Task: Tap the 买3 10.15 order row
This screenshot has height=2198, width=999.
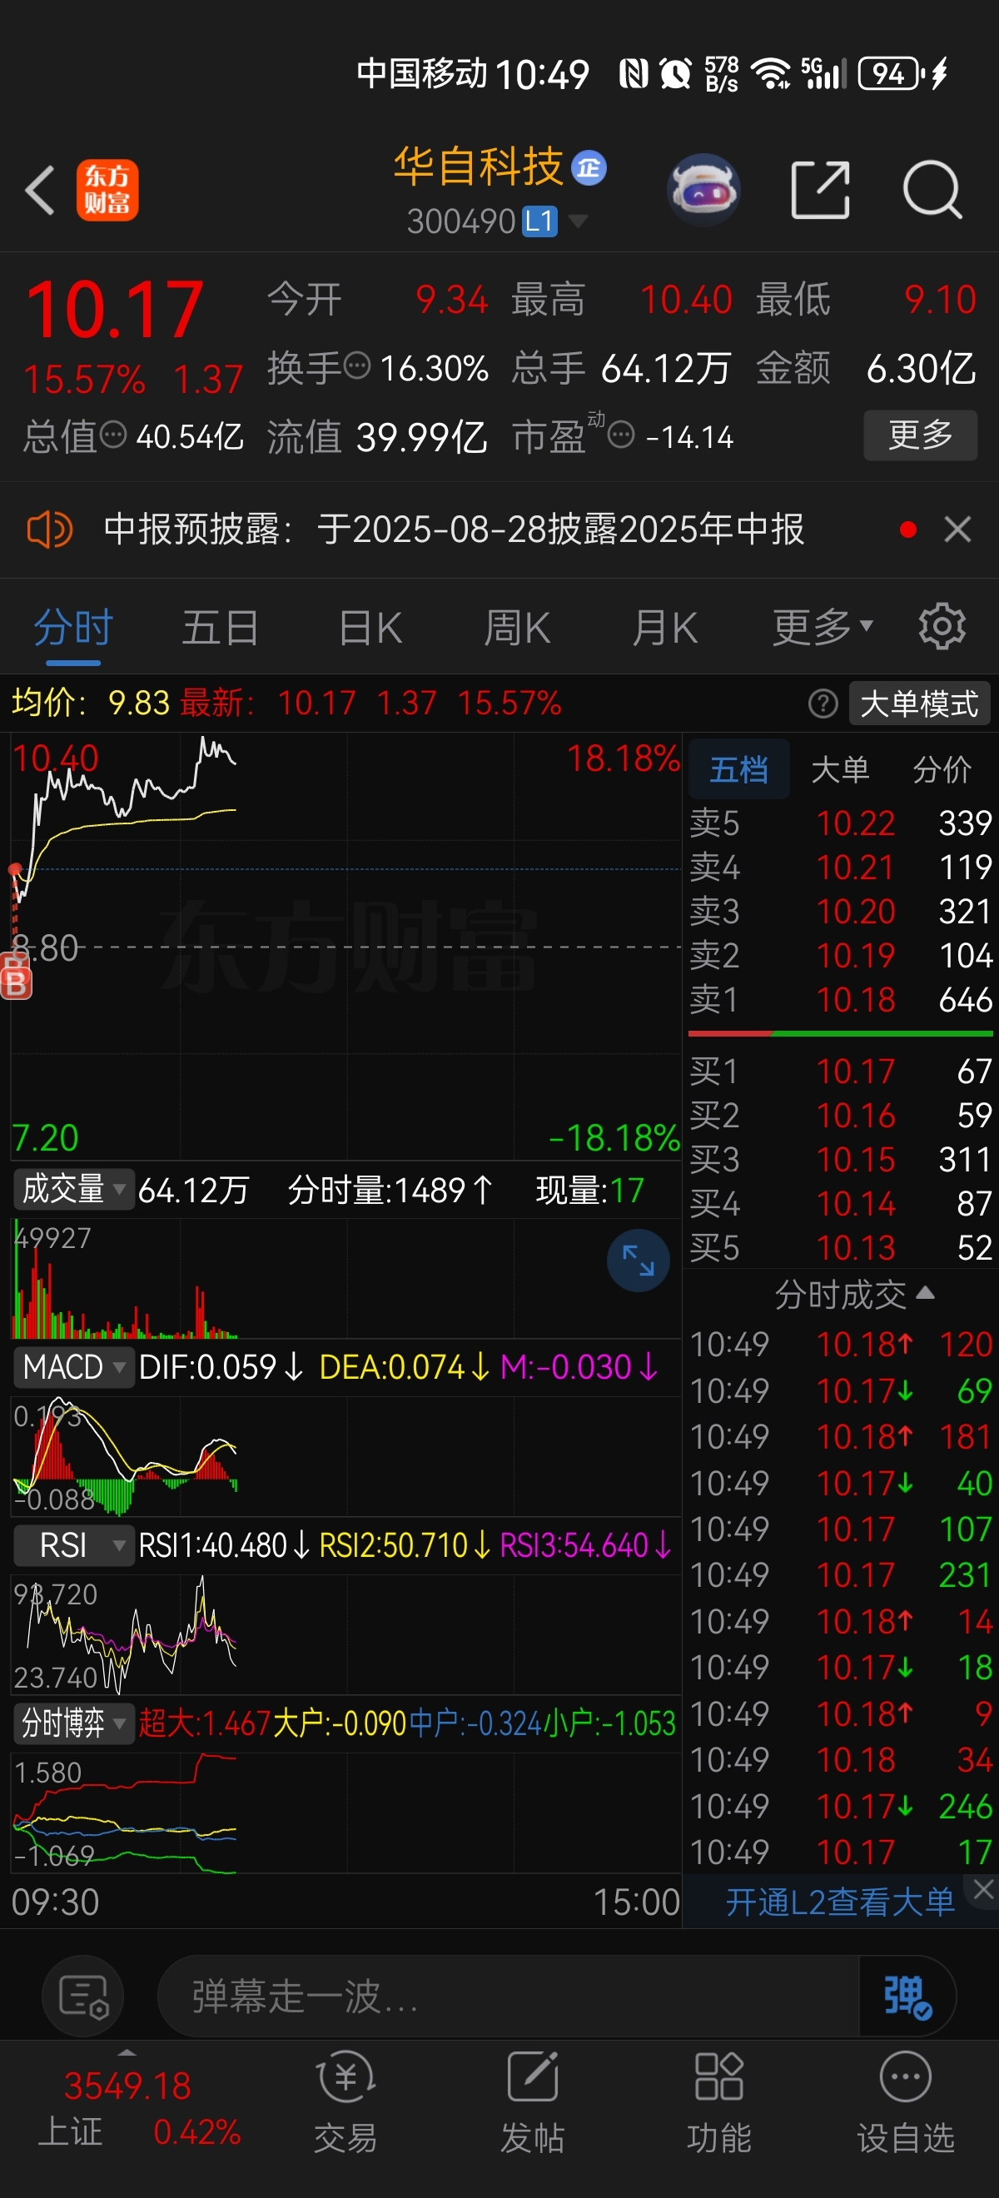Action: (x=840, y=1159)
